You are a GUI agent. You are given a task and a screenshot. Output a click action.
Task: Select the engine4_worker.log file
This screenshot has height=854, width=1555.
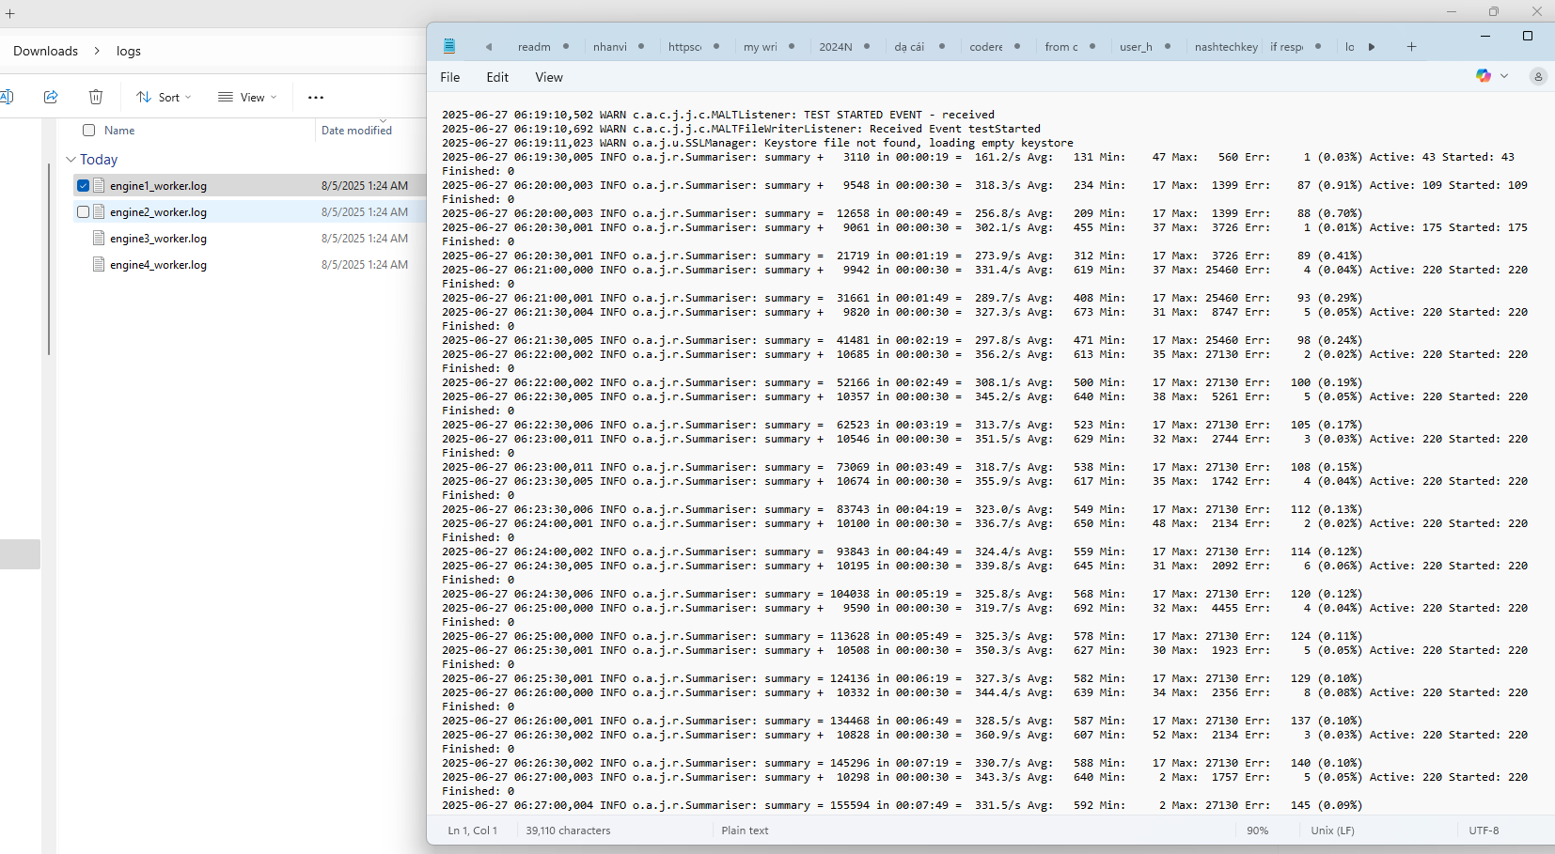point(158,265)
